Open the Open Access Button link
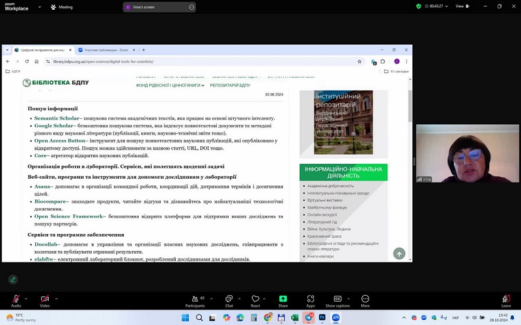The height and width of the screenshot is (325, 521). [60, 140]
